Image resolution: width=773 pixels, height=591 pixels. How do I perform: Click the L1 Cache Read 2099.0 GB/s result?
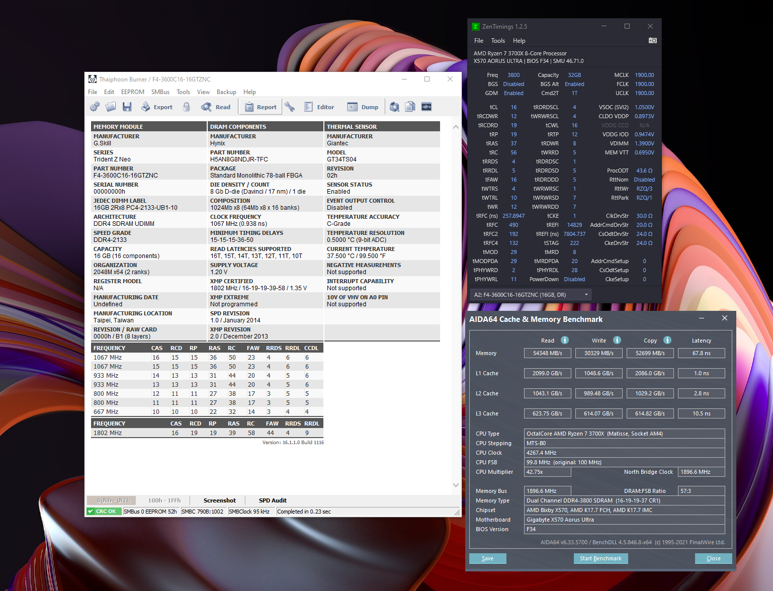click(548, 373)
